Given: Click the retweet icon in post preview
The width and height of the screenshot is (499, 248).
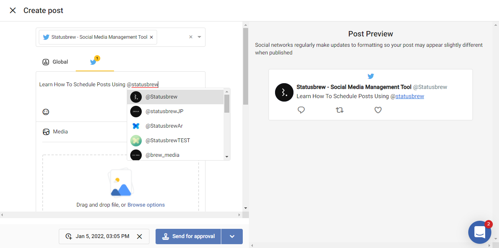Looking at the screenshot, I should coord(340,110).
